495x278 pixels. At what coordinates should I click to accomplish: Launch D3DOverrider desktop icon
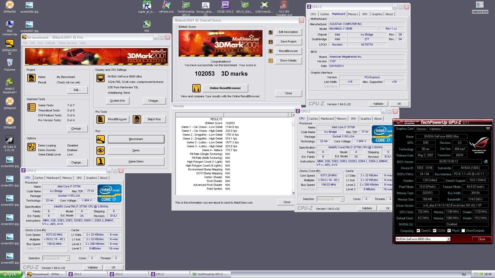[x=264, y=7]
